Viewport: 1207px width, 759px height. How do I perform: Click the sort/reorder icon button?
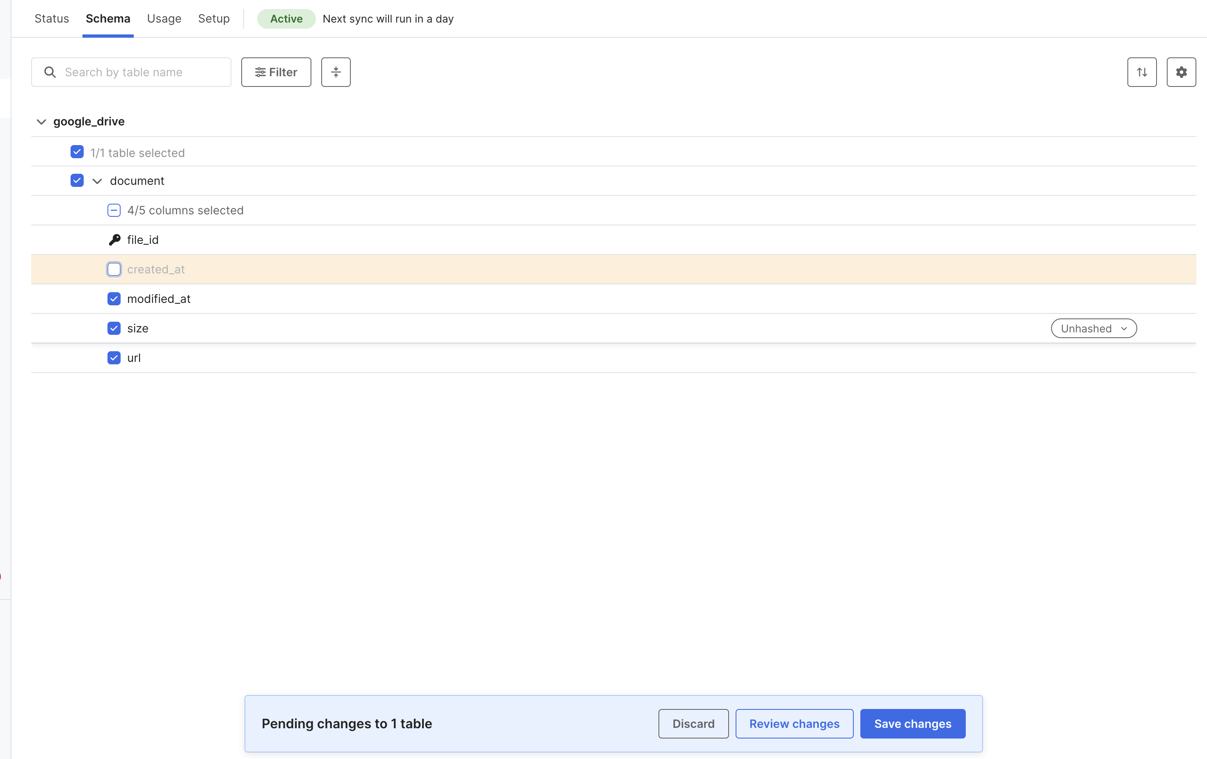coord(1141,72)
